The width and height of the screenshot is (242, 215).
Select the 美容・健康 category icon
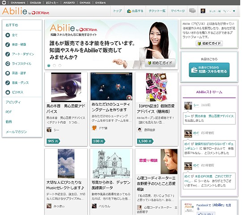[8, 45]
